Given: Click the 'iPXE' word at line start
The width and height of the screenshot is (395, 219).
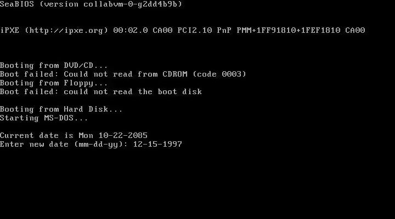Looking at the screenshot, I should click(x=9, y=31).
